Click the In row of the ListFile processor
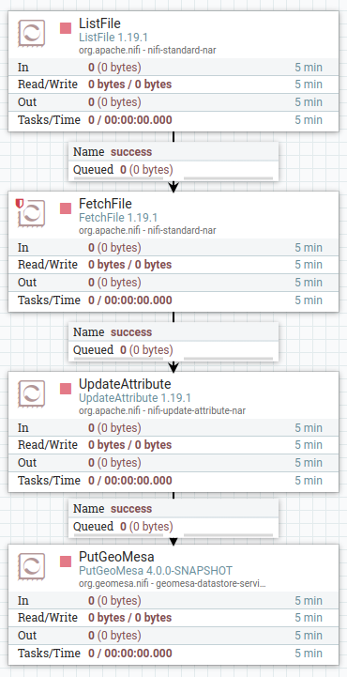Viewport: 347px width, 677px height. [173, 68]
